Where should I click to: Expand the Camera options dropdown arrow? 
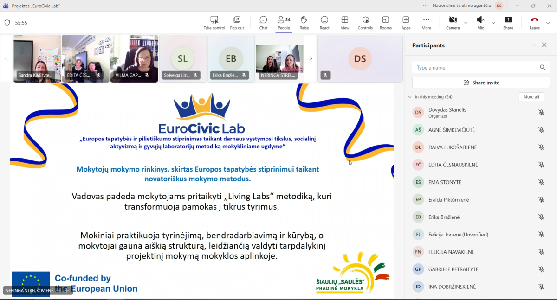(x=466, y=23)
